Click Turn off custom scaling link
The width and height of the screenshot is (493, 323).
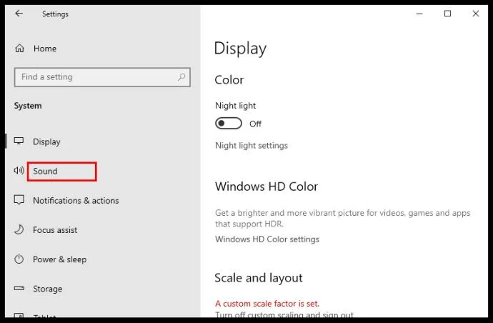point(284,314)
